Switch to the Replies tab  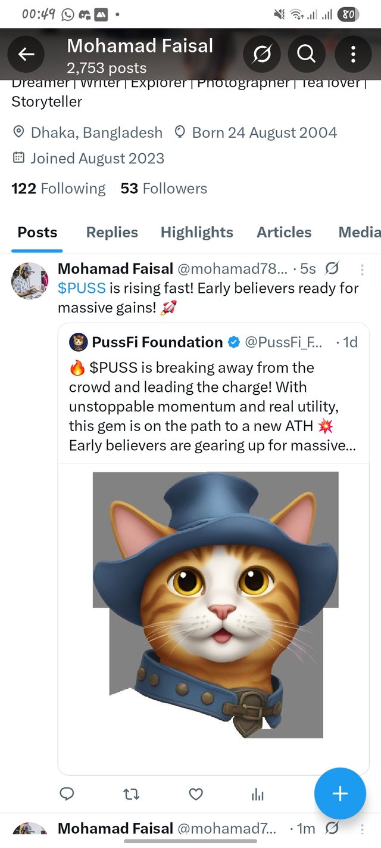pyautogui.click(x=112, y=233)
